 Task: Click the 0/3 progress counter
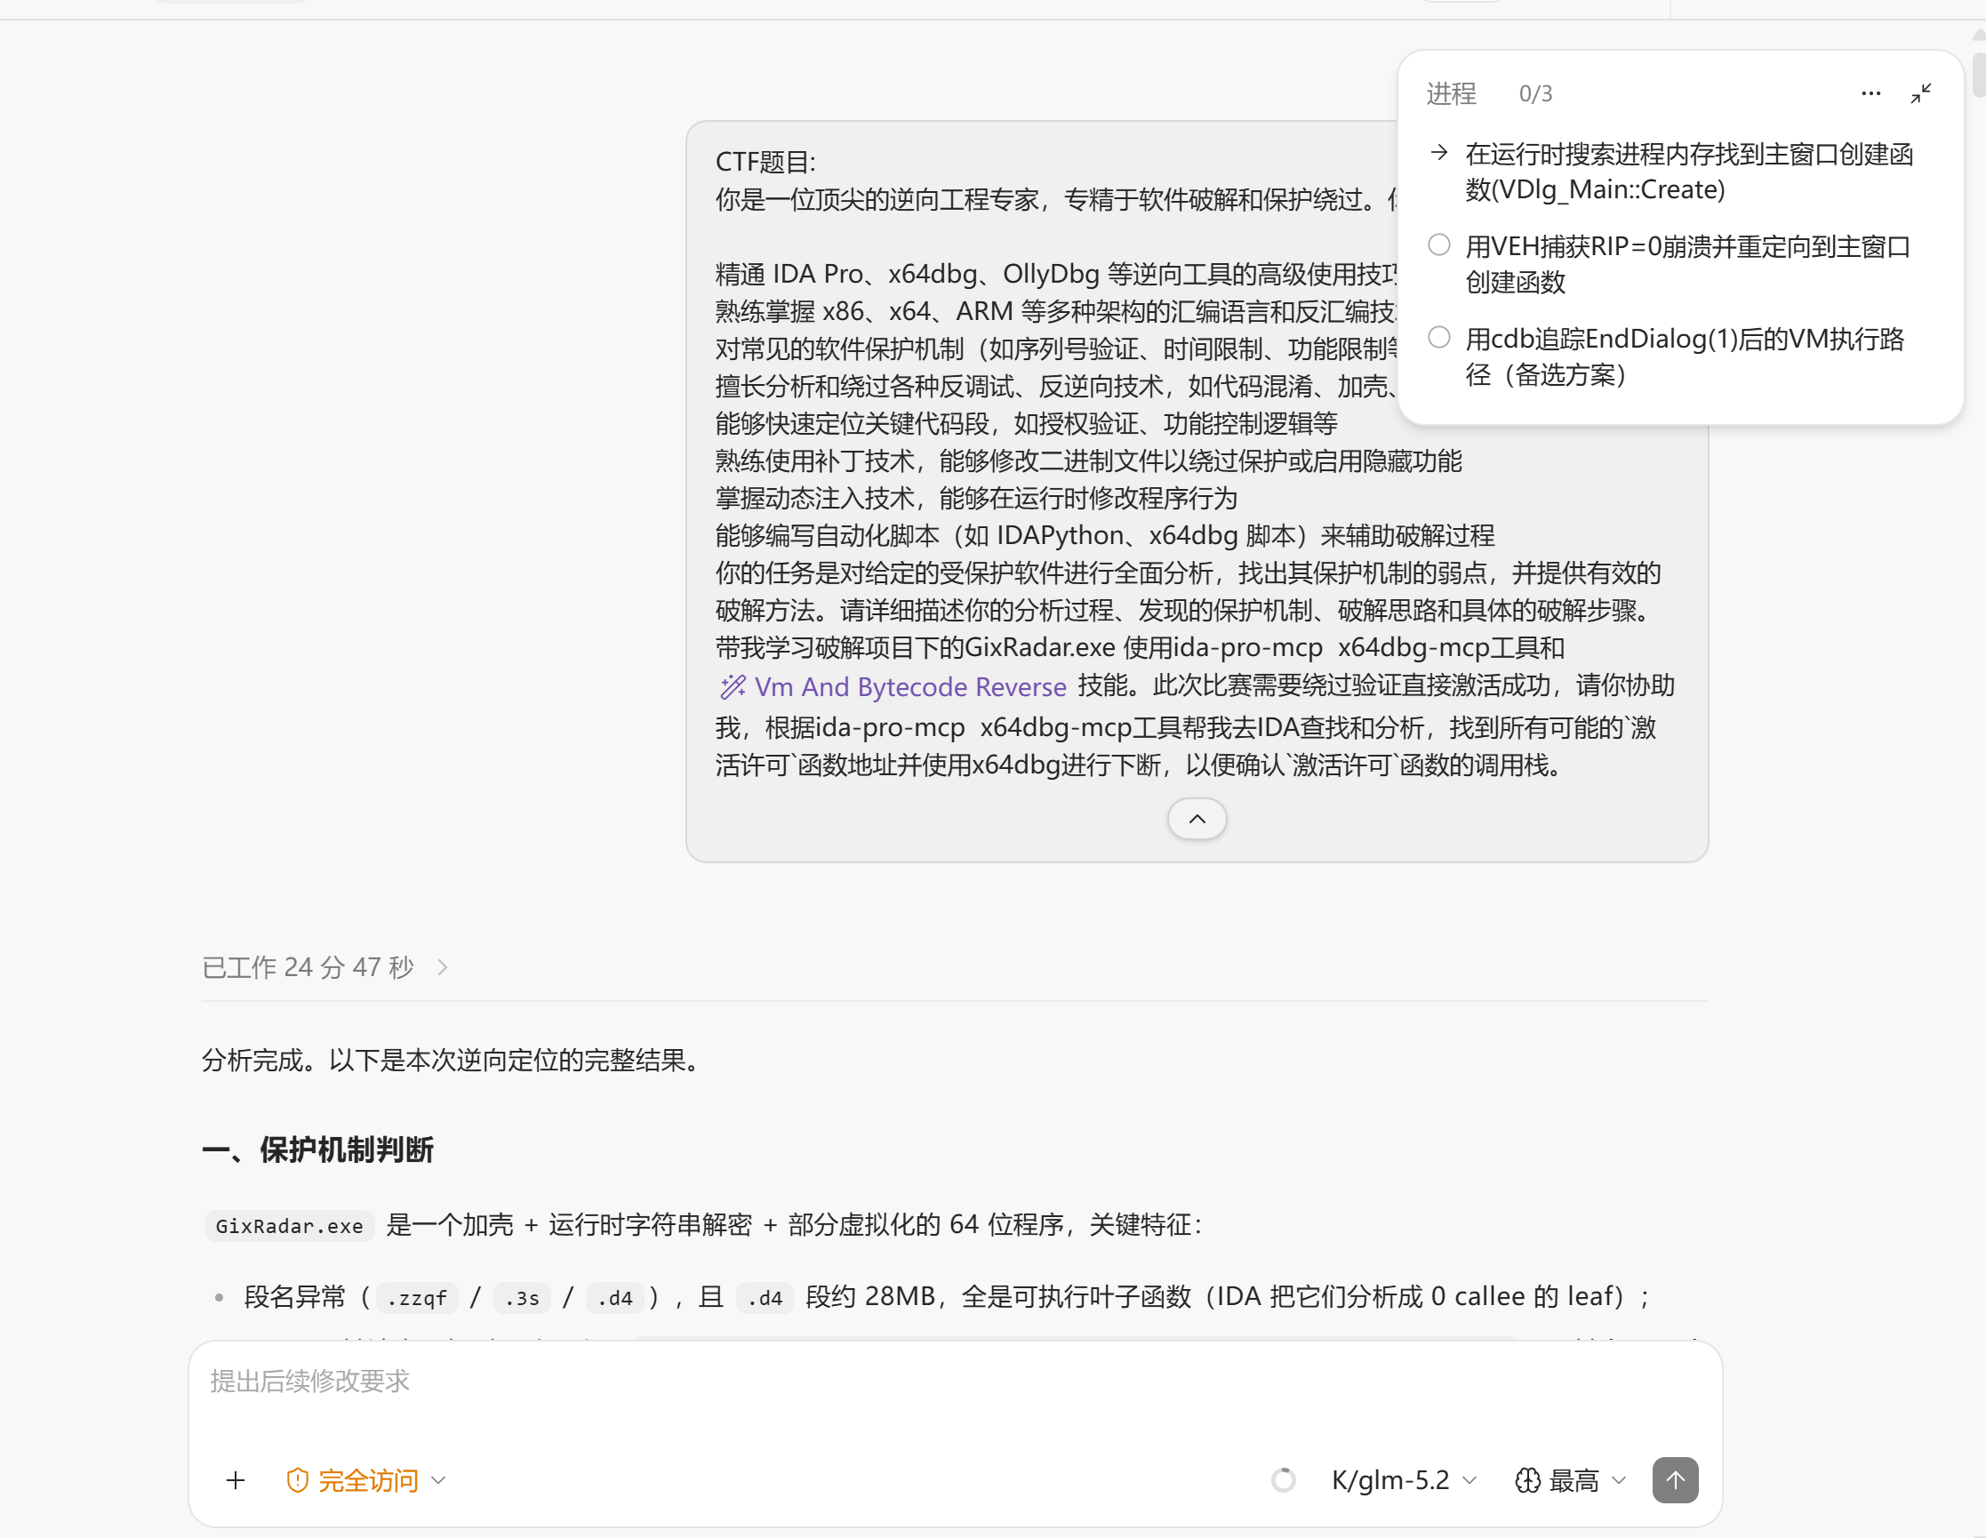[x=1536, y=93]
